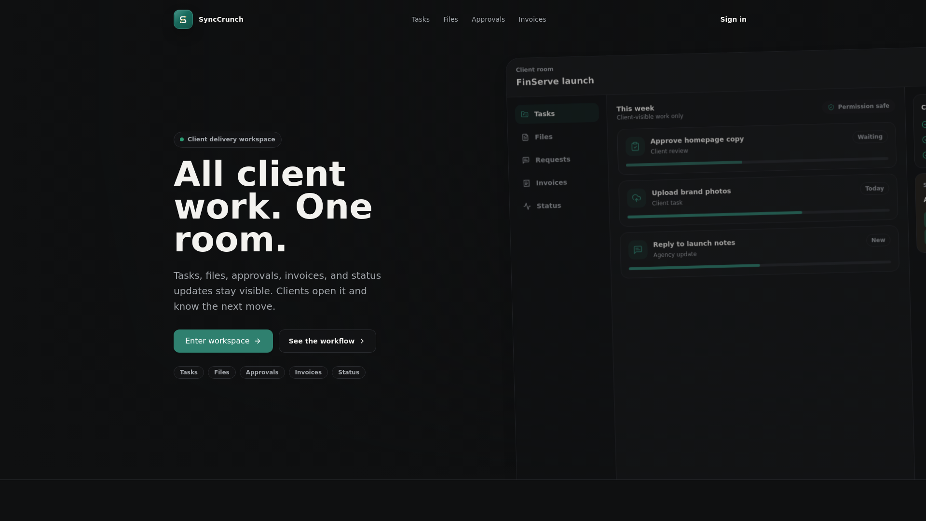Select Files tab in client room sidebar

[x=558, y=137]
